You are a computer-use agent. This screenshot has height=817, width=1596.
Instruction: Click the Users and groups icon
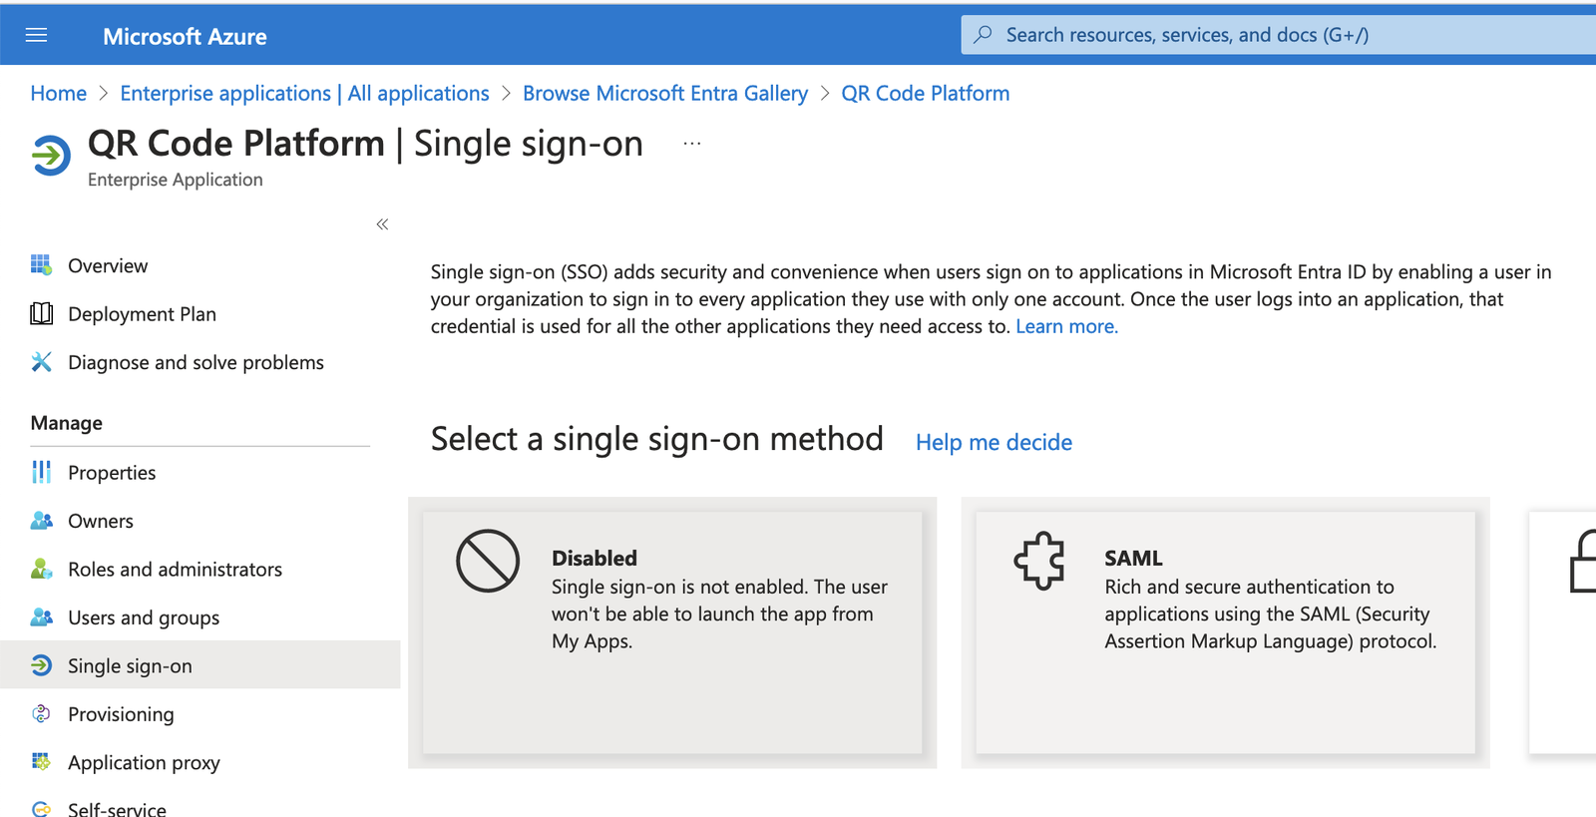(x=41, y=617)
